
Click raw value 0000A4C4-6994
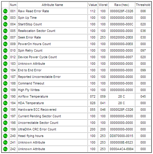(121, 149)
